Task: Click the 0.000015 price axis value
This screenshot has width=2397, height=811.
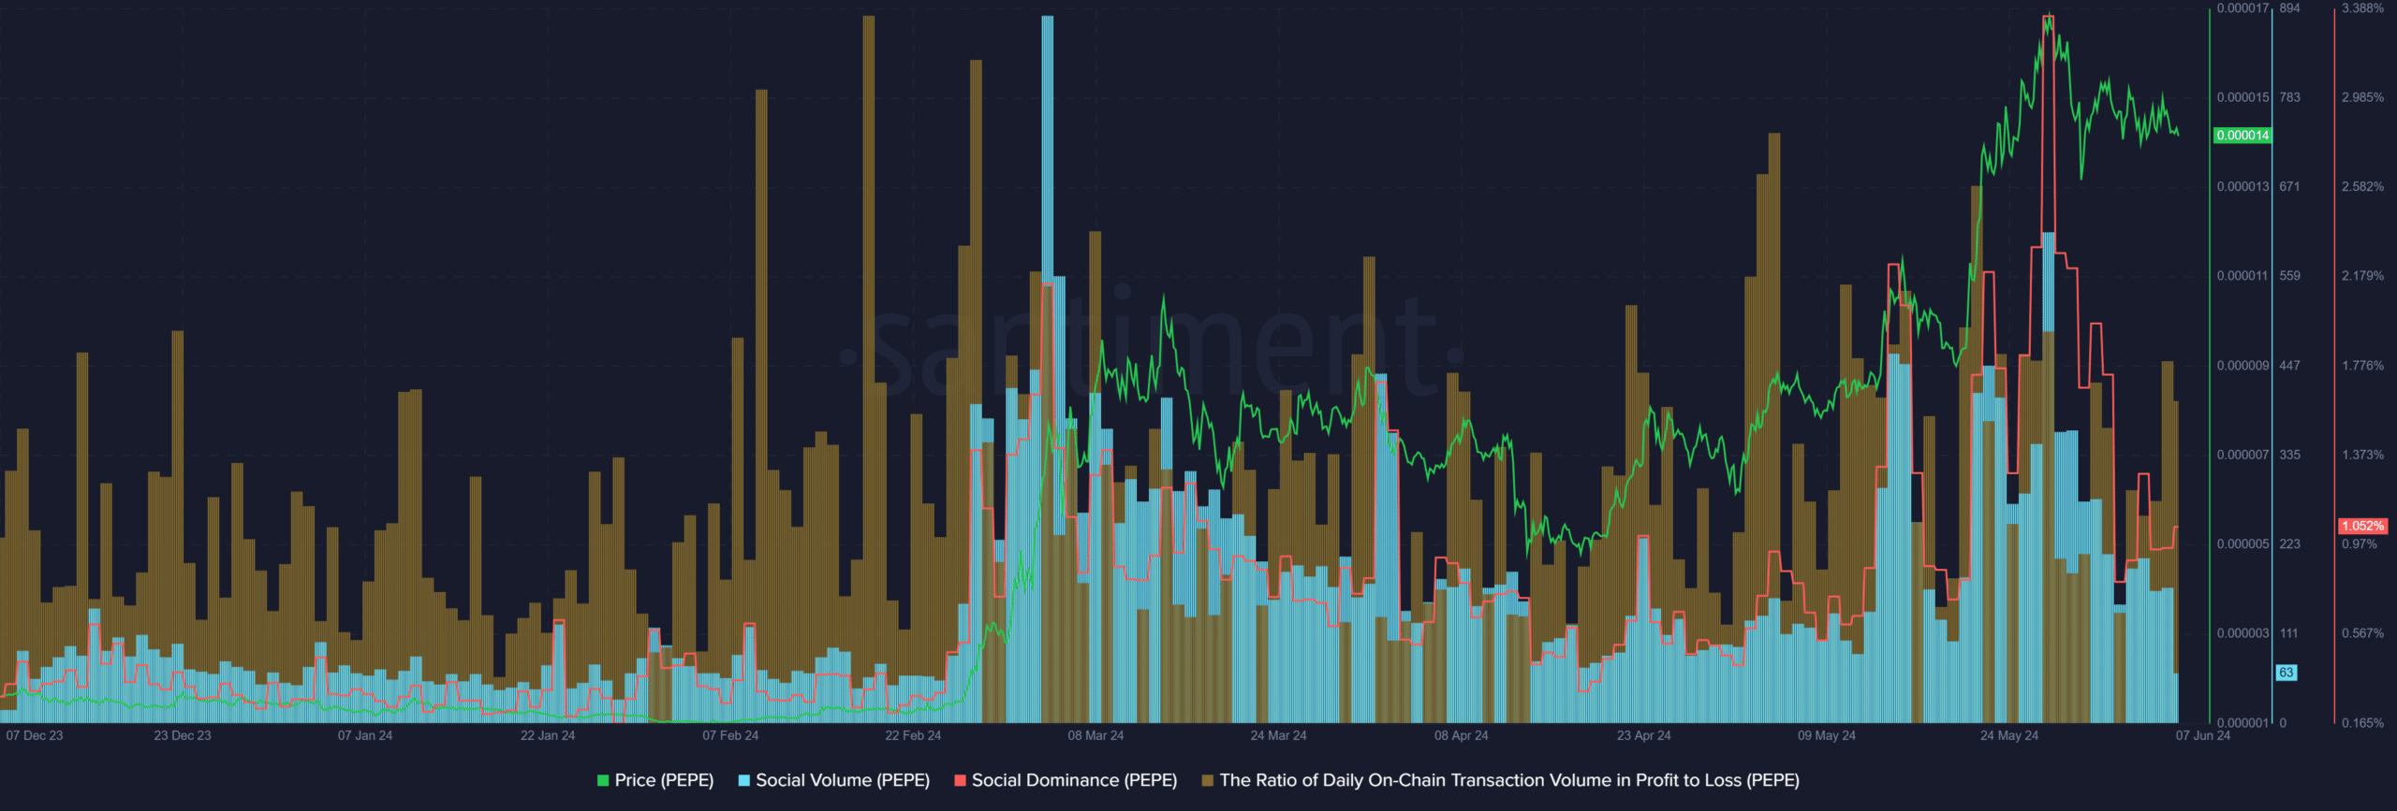Action: 2243,97
